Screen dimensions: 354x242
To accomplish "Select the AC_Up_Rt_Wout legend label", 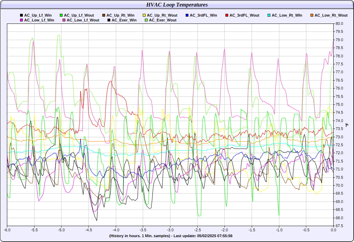I will [162, 15].
